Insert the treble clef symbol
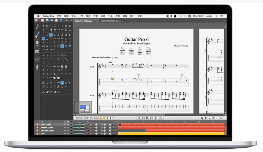Screen dimensions: 263x152 [43, 26]
